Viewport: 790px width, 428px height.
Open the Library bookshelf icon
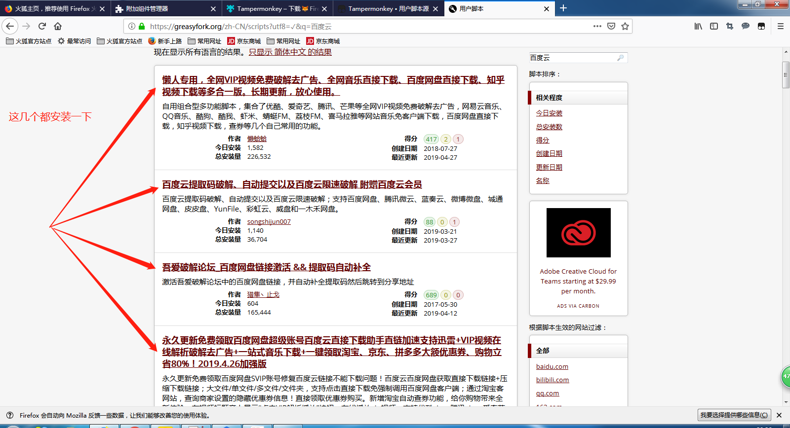(698, 26)
